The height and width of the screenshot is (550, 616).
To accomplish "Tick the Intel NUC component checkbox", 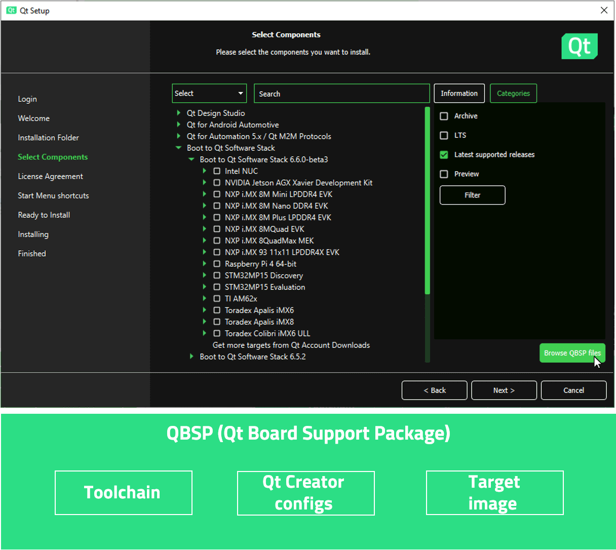I will (217, 171).
